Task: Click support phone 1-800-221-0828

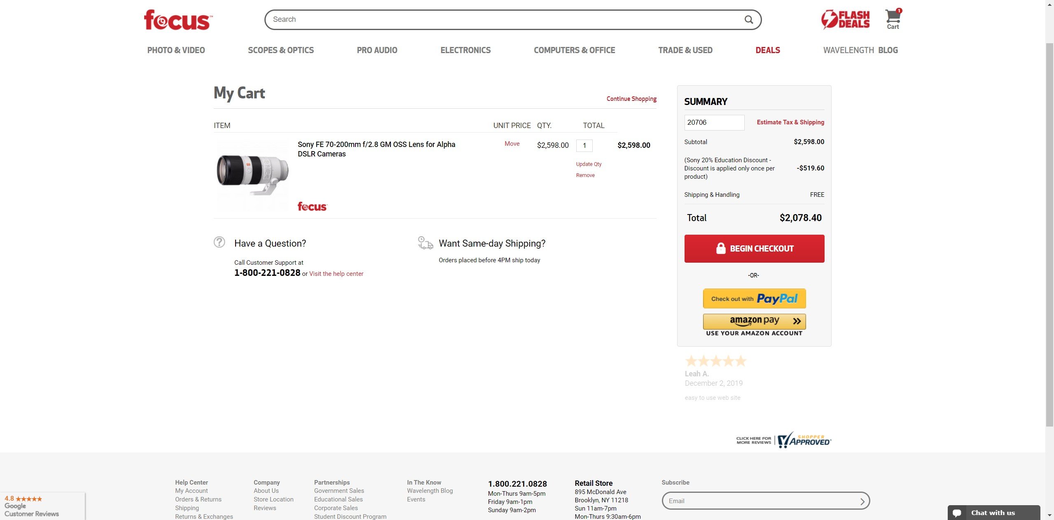Action: [x=267, y=273]
